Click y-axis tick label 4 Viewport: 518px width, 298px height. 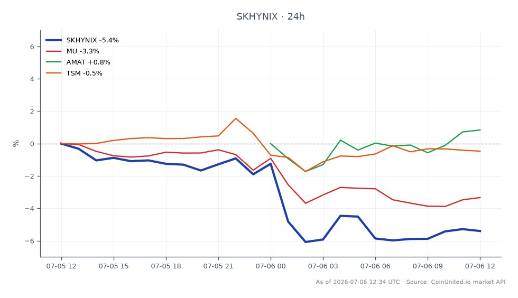click(x=32, y=79)
